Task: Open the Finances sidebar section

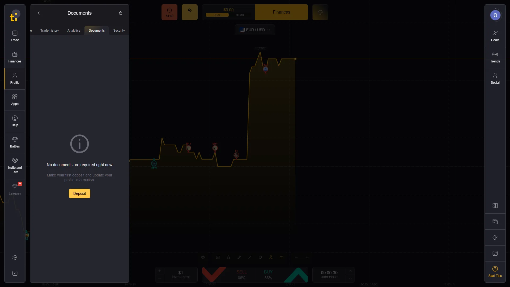Action: coord(15,57)
